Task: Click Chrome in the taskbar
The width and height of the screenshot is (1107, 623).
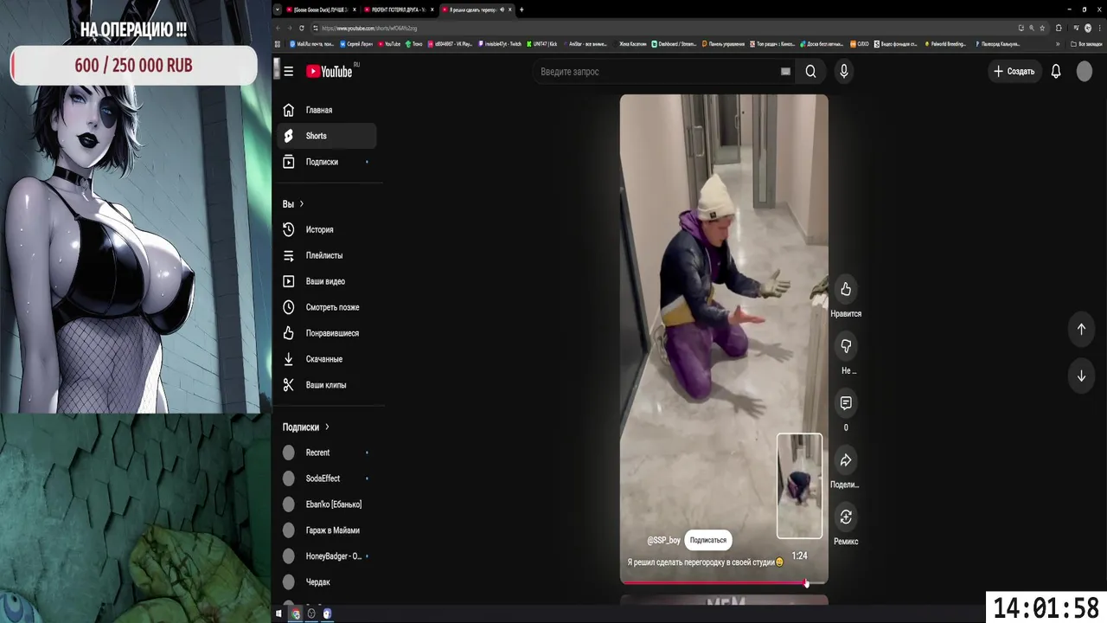Action: click(x=295, y=613)
